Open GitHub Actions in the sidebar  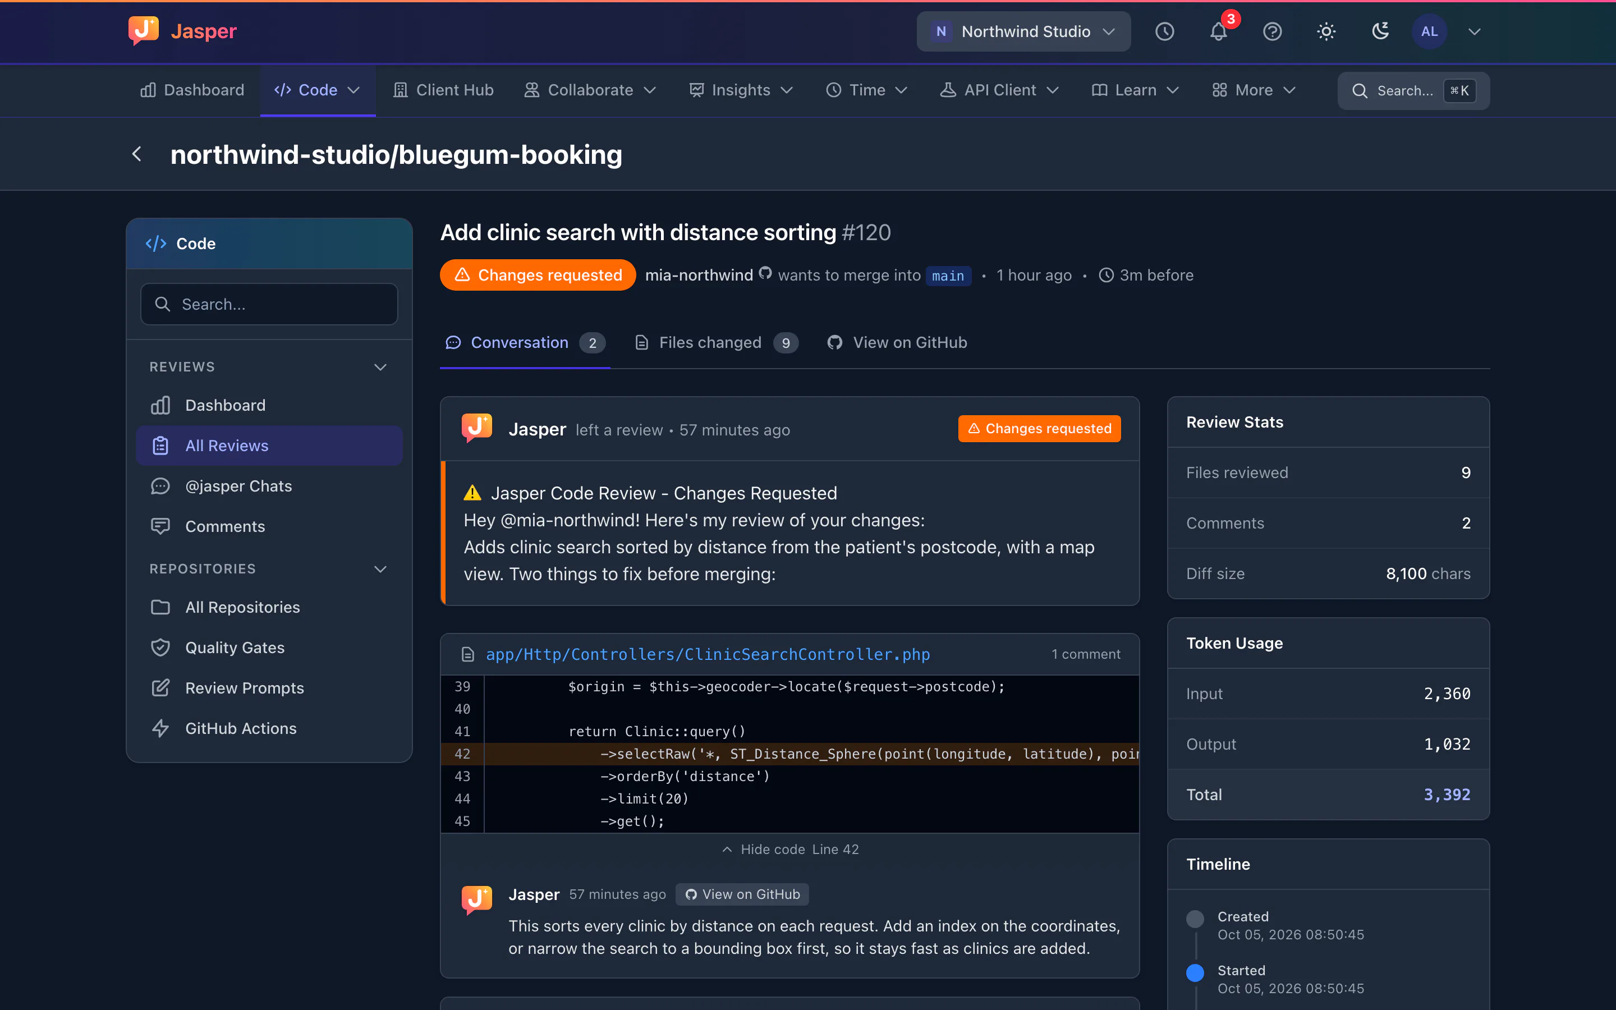(269, 728)
